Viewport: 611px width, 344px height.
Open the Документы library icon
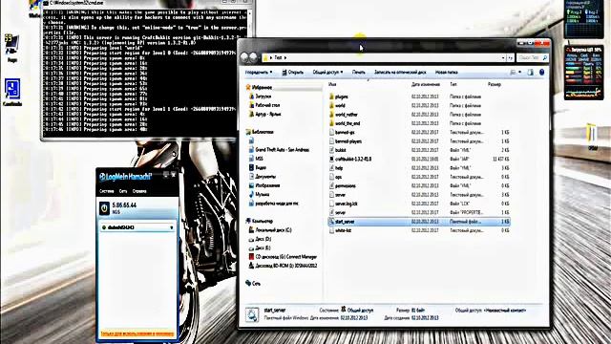click(251, 176)
